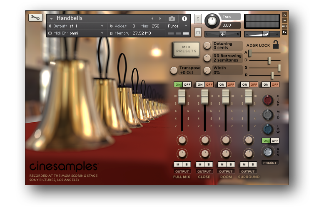Click the pan L/R slider
The image size is (314, 210).
coord(222,34)
